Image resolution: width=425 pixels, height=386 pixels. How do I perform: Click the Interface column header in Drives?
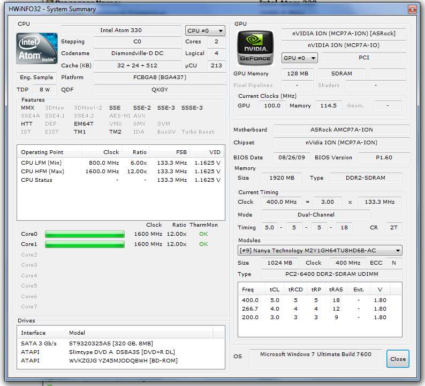pyautogui.click(x=41, y=333)
